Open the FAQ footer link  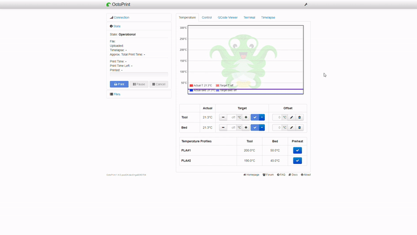click(x=281, y=175)
